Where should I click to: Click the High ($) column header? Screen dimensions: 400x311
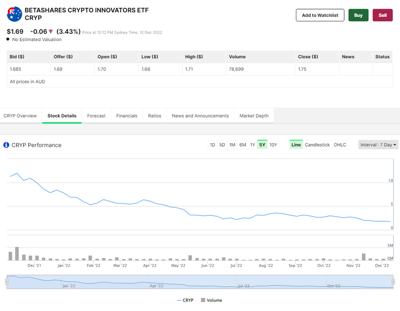[204, 57]
